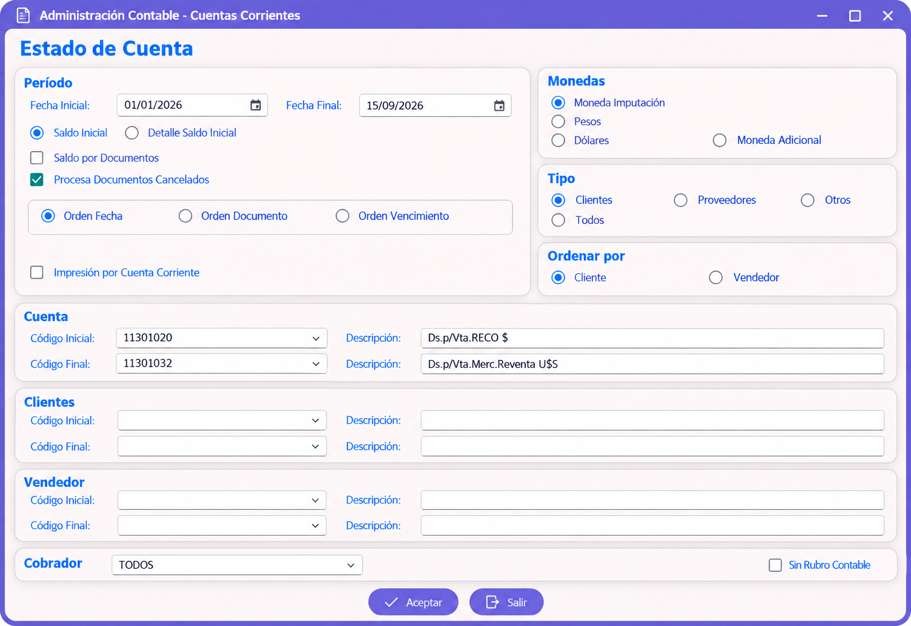Open calendar picker for Fecha Inicial
The width and height of the screenshot is (911, 626).
[255, 105]
